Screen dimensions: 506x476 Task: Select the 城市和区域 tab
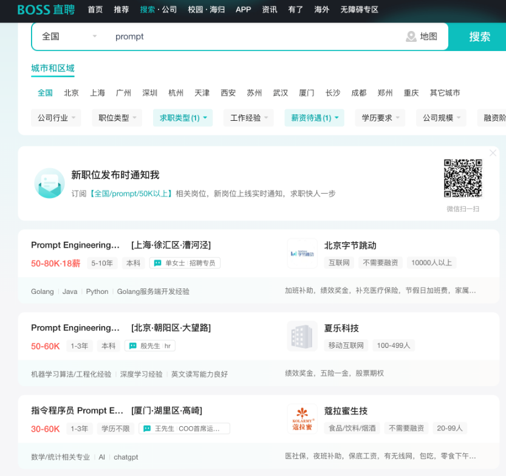coord(53,69)
